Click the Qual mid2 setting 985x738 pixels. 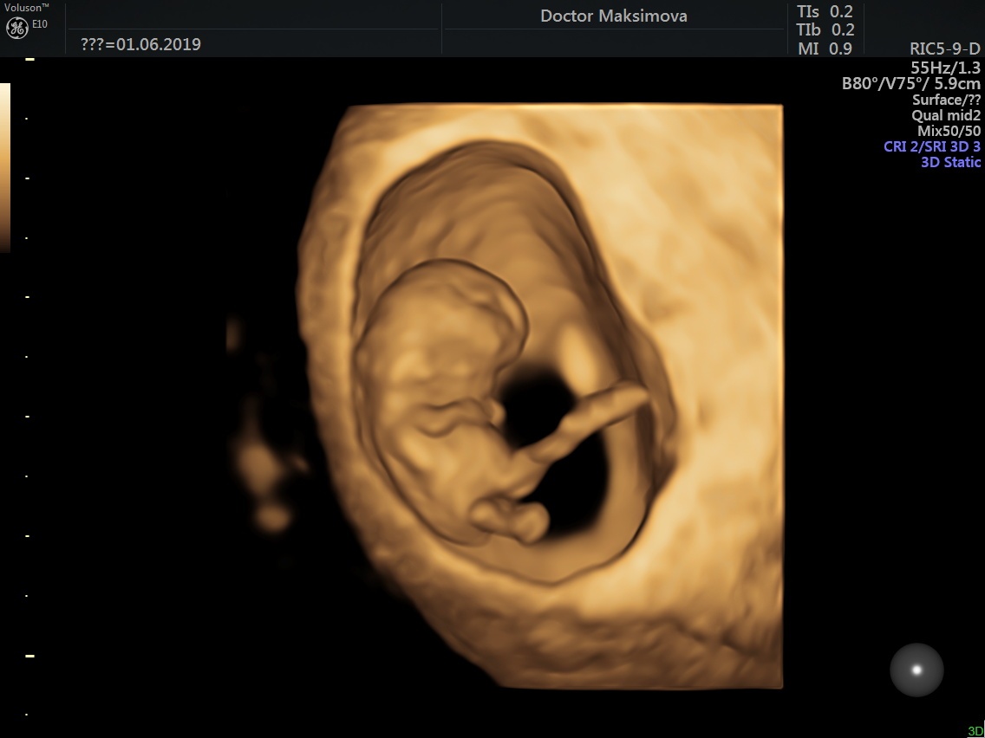tap(946, 115)
